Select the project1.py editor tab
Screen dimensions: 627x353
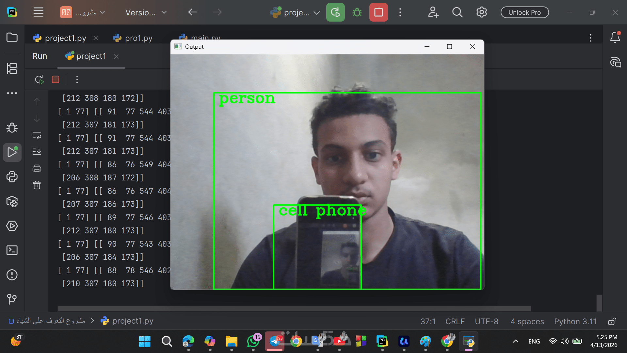click(65, 38)
